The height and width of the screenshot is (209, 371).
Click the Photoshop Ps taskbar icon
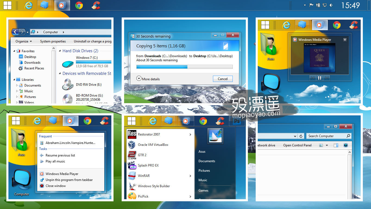click(237, 121)
